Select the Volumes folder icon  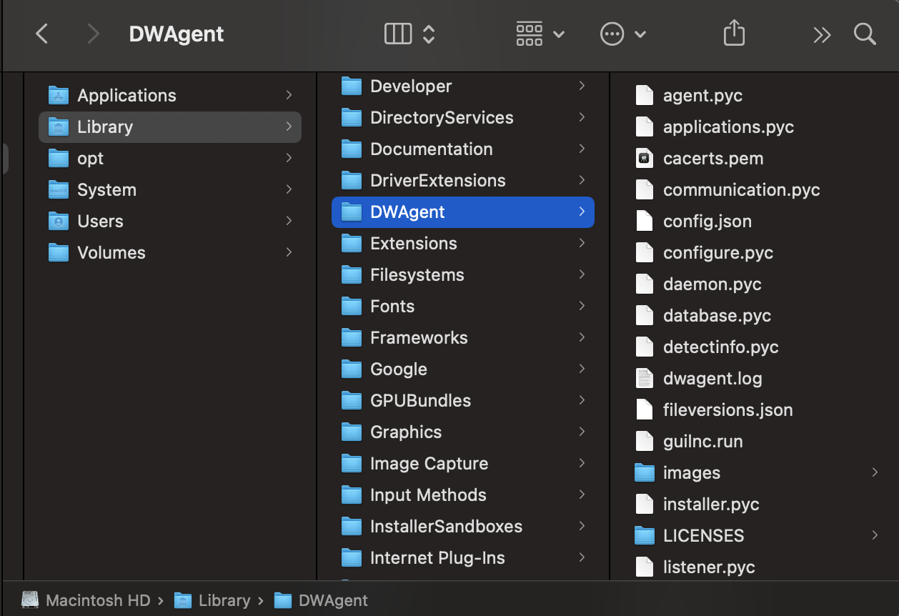(x=58, y=252)
